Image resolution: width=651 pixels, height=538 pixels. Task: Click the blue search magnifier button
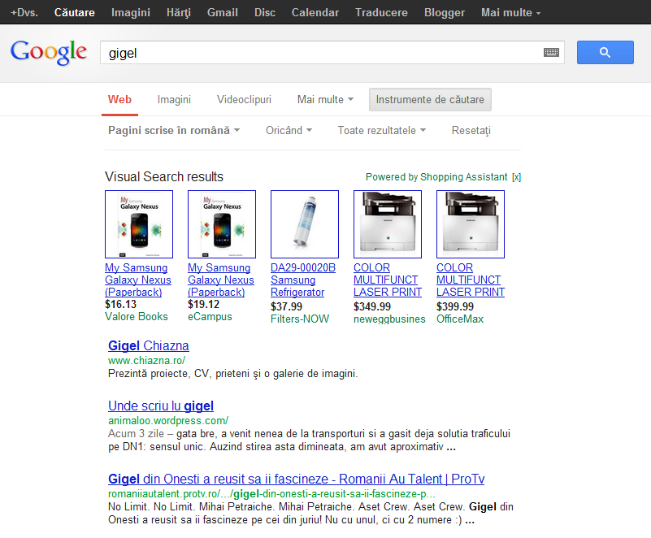click(x=605, y=53)
